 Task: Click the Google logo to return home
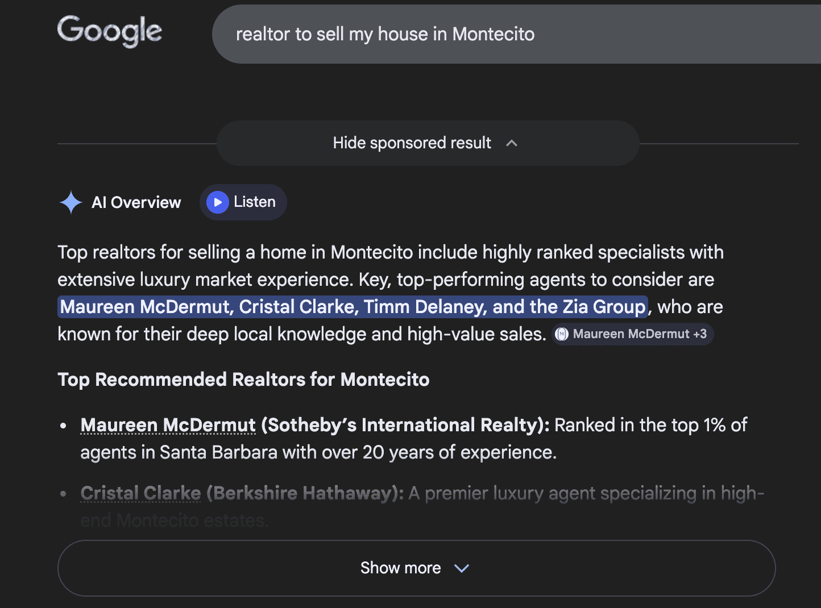(x=109, y=32)
